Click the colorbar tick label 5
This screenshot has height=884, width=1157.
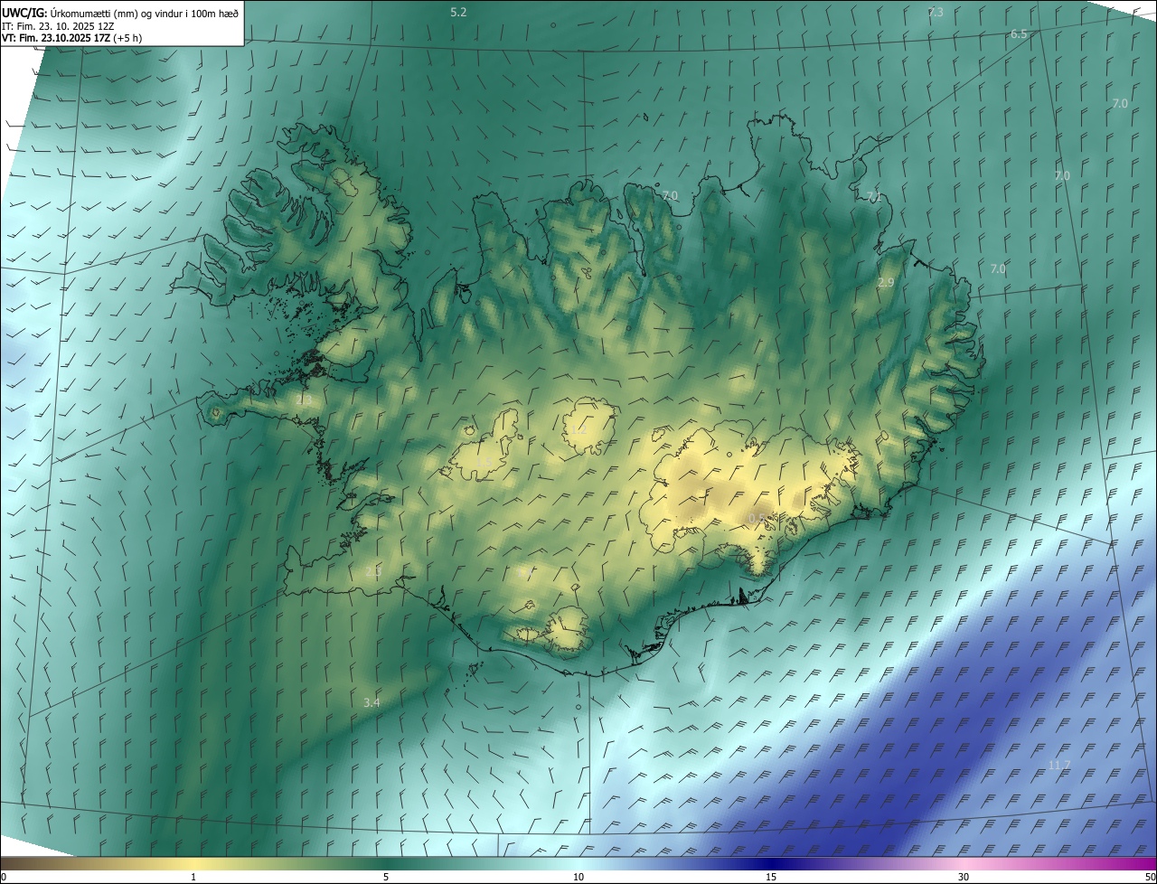[386, 877]
